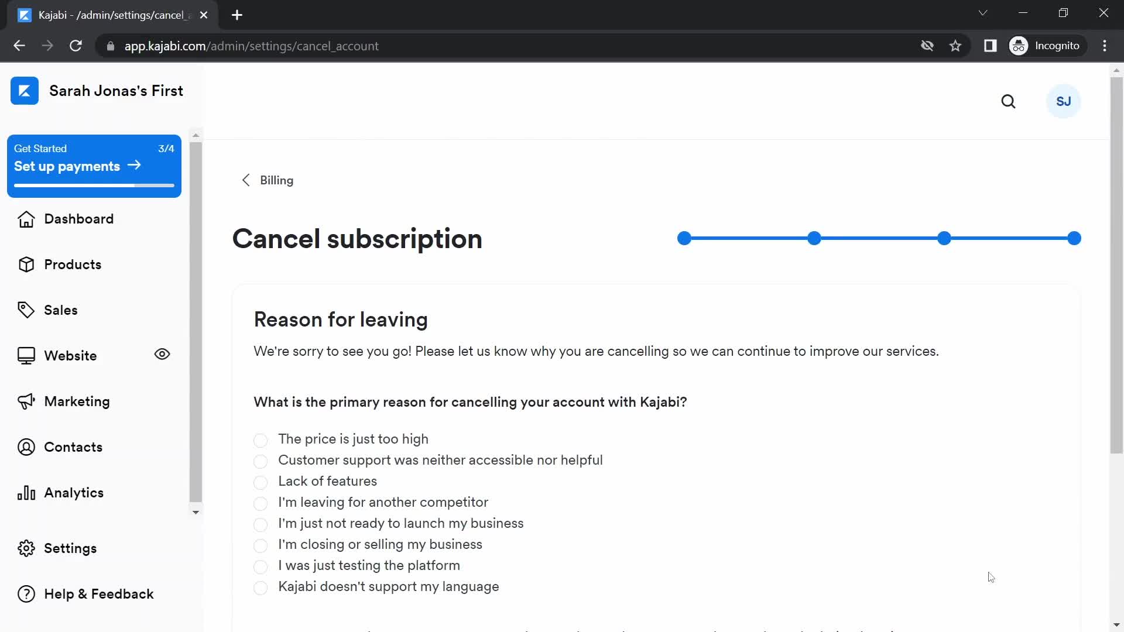Viewport: 1124px width, 632px height.
Task: Preview website with the eye icon
Action: point(162,355)
